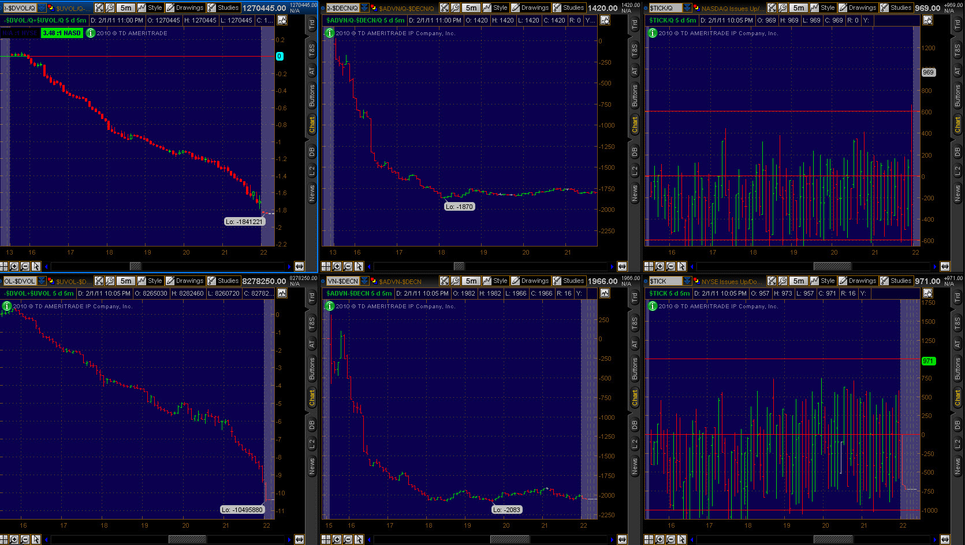
Task: Open wrench settings in $ADVN/Q-$DECN/Q panel
Action: [x=455, y=8]
